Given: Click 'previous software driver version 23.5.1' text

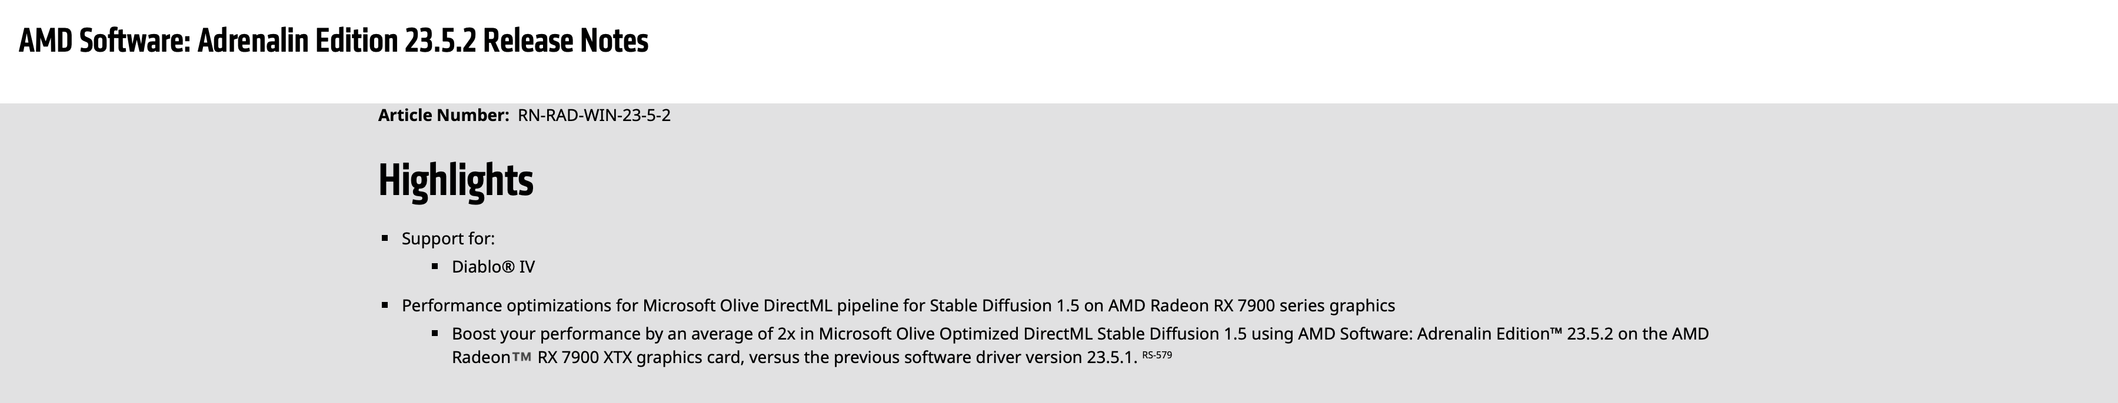Looking at the screenshot, I should tap(985, 358).
